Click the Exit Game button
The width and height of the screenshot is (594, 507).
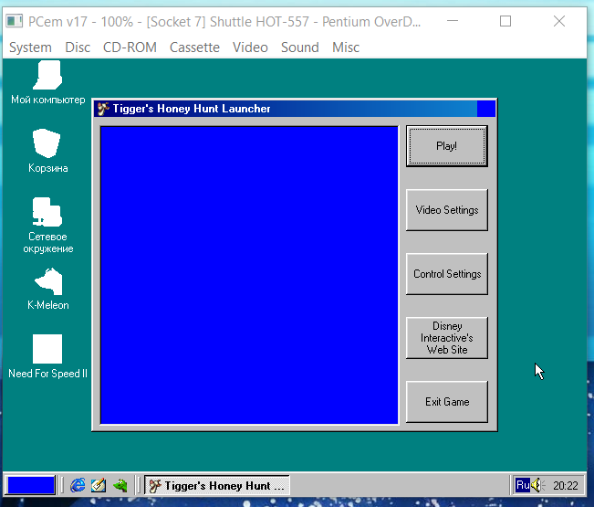tap(446, 402)
